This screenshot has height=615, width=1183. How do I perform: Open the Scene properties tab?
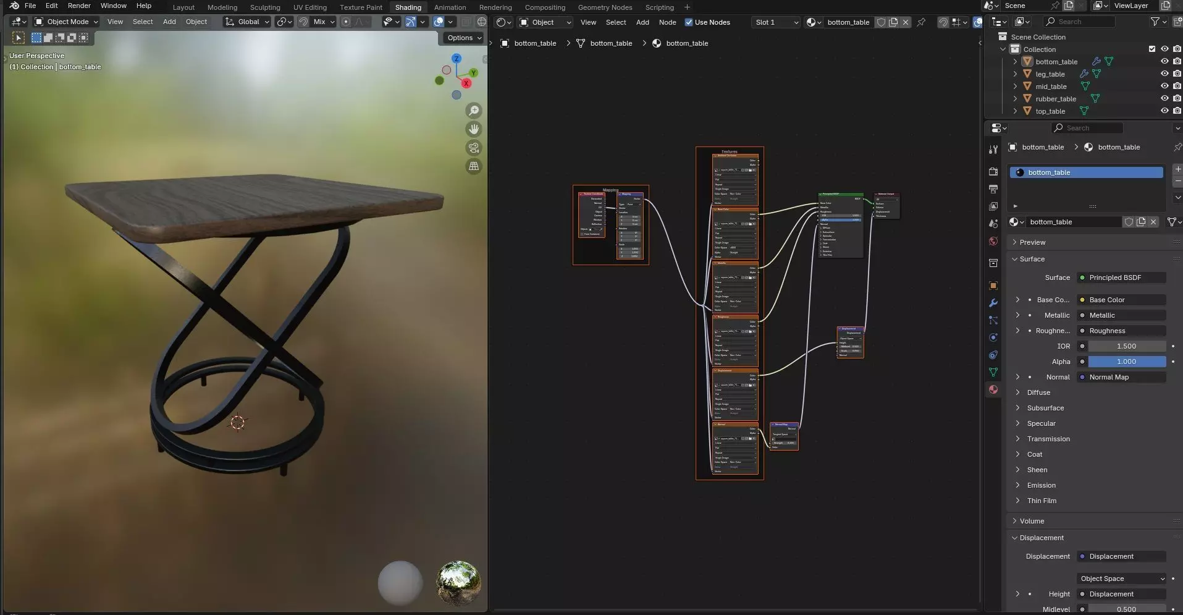coord(993,223)
